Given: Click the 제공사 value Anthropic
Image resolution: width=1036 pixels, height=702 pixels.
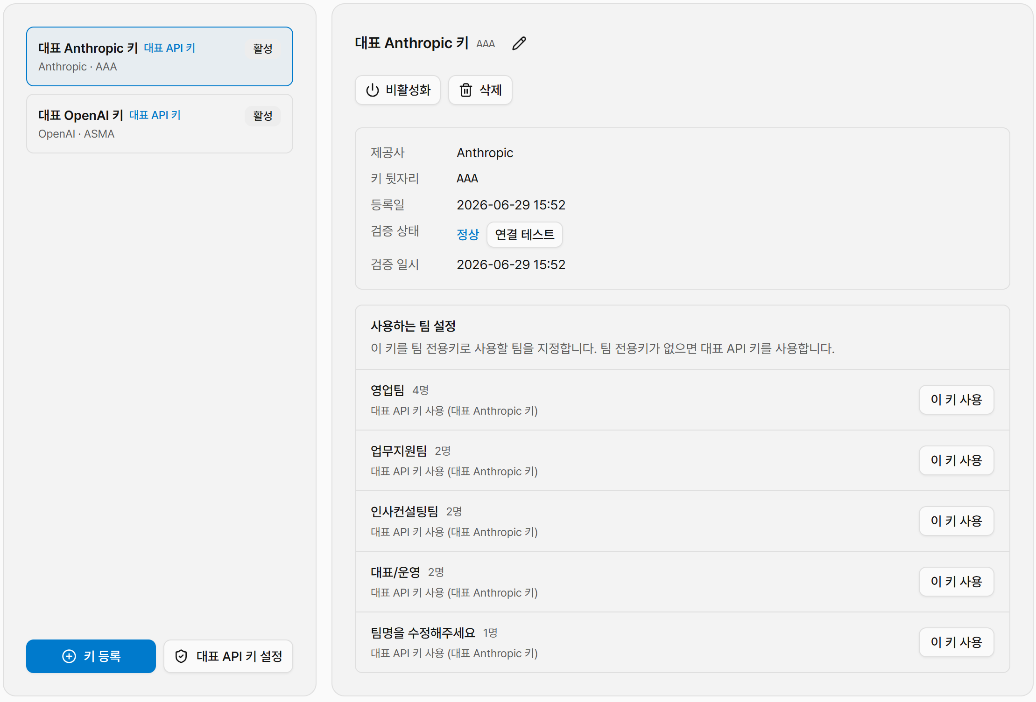Looking at the screenshot, I should click(x=485, y=153).
